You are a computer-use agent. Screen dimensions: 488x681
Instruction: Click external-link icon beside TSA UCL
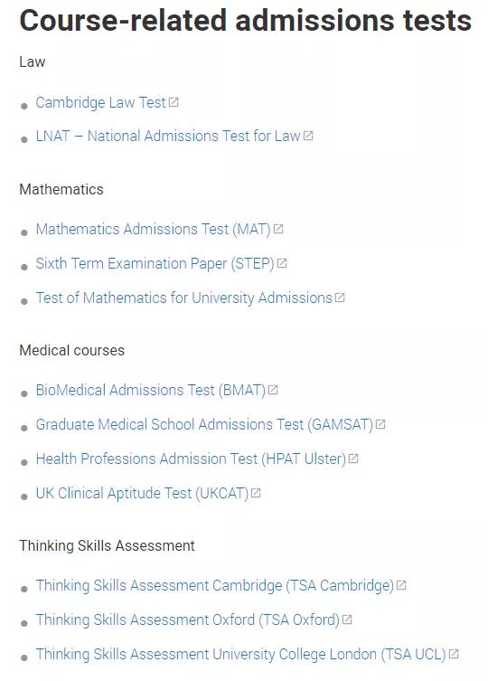click(454, 654)
